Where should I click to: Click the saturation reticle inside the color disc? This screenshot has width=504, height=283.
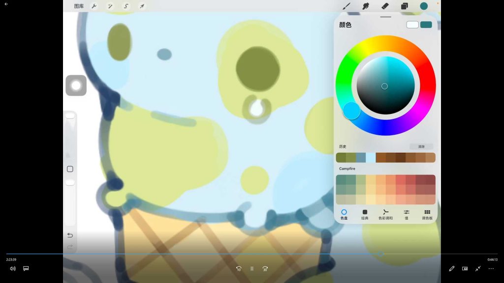click(384, 86)
